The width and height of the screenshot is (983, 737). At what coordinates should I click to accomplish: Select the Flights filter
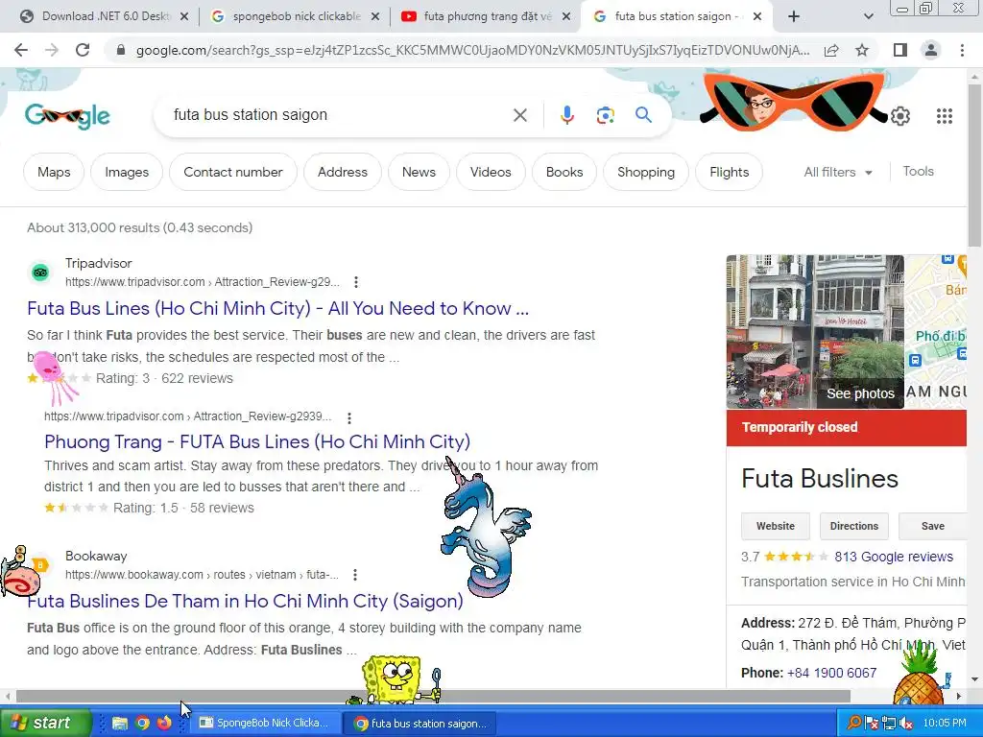(730, 172)
